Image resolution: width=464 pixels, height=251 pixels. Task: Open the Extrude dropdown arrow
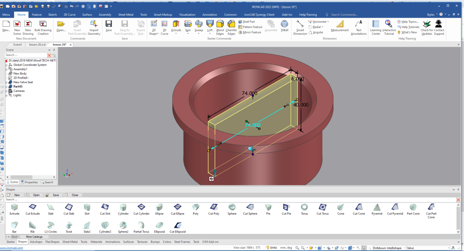pyautogui.click(x=176, y=34)
